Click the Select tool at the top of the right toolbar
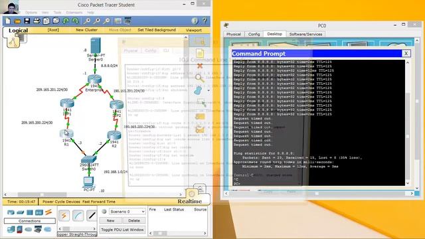 [199, 41]
